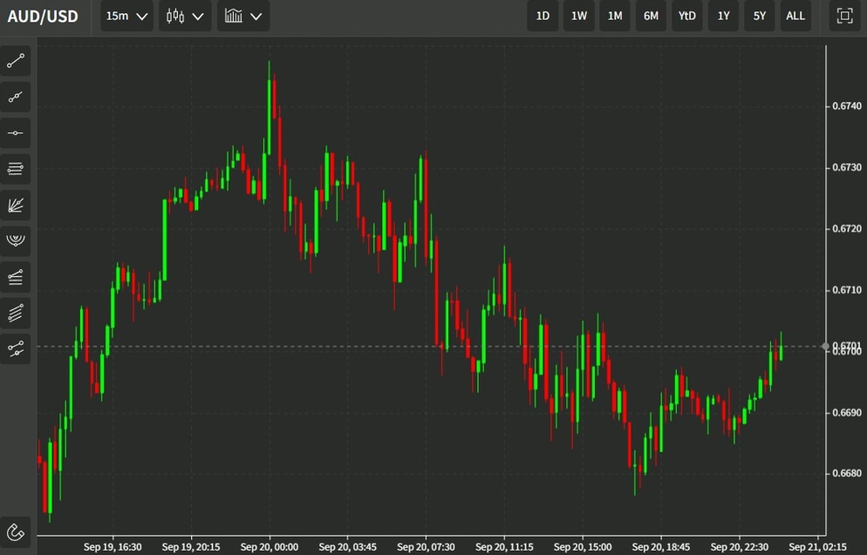Select the trend line drawing tool
Viewport: 867px width, 555px height.
point(15,60)
